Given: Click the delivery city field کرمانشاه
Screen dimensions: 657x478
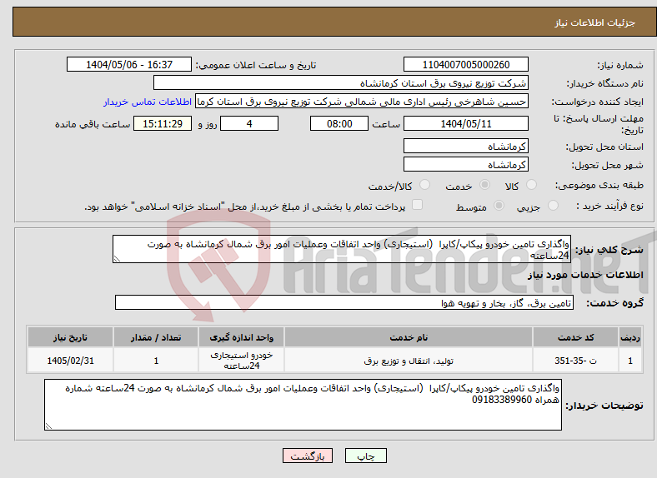Looking at the screenshot, I should (x=466, y=165).
